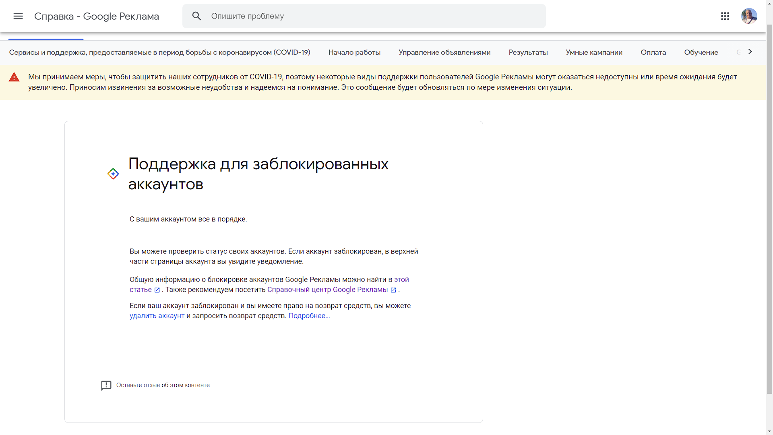
Task: Open the «Справочный центр Google Рекламы» link
Action: (x=328, y=290)
